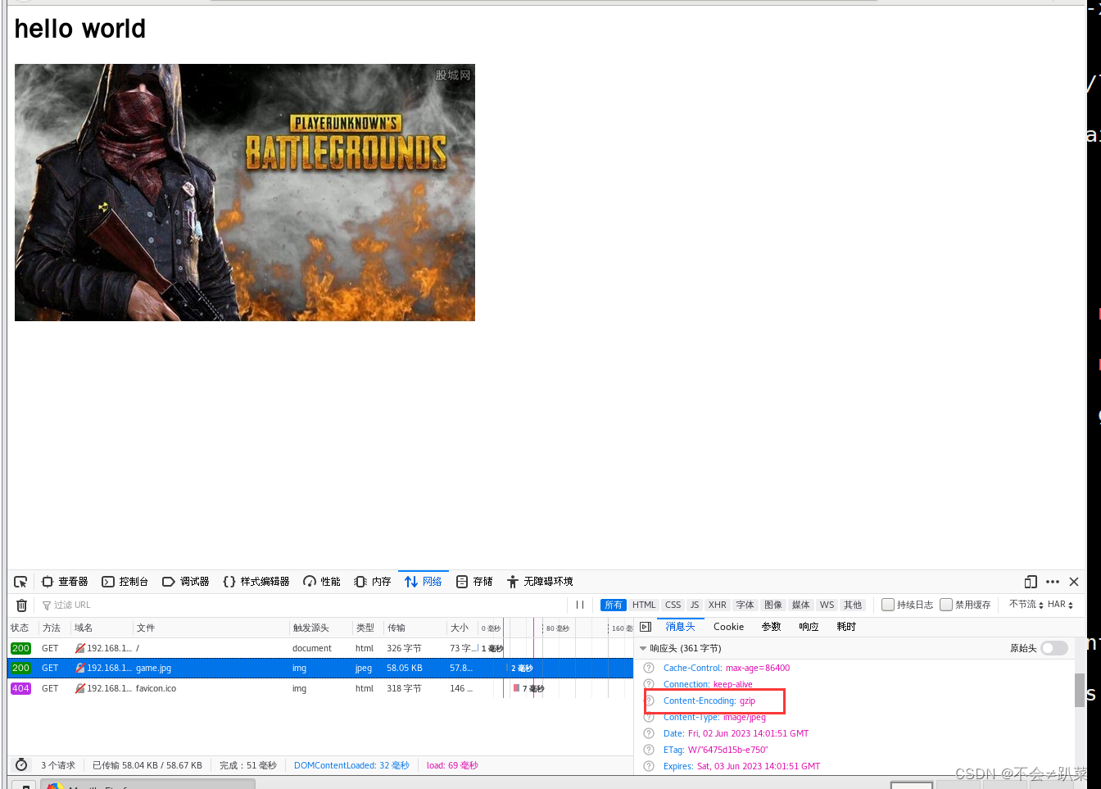
Task: Click the insecure connection icon in game.jpg row
Action: 80,669
